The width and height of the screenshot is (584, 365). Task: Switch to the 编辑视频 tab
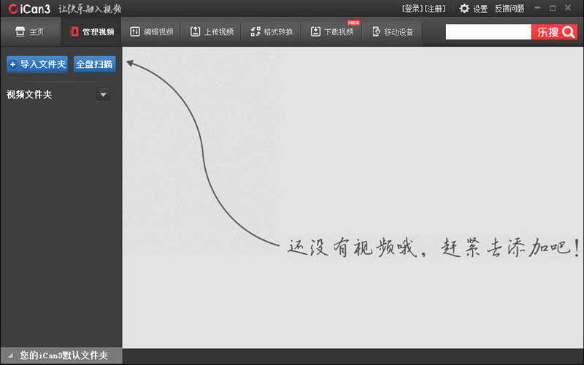click(x=152, y=31)
